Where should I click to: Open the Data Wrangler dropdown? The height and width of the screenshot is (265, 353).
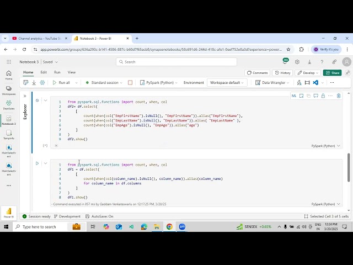272,82
